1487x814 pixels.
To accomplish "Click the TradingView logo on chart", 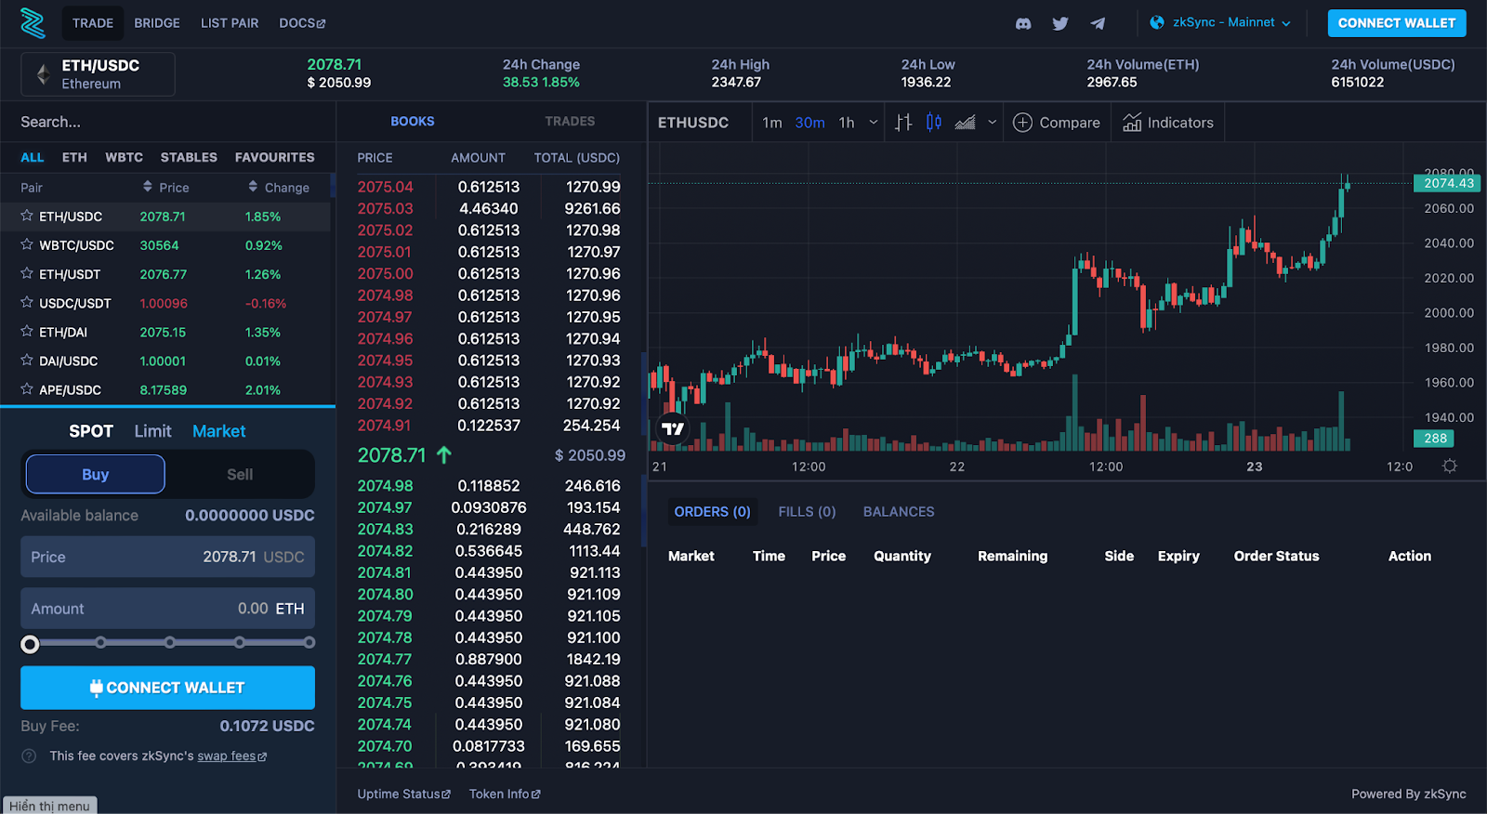I will coord(673,428).
